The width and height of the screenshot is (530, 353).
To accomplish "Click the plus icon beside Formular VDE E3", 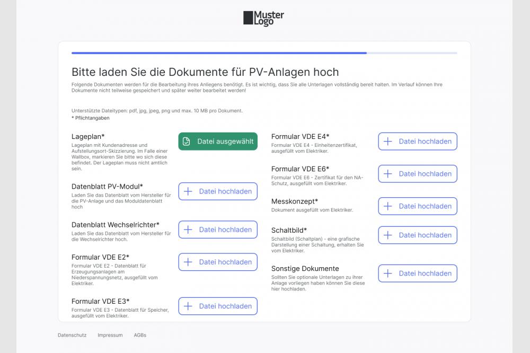I will [188, 306].
